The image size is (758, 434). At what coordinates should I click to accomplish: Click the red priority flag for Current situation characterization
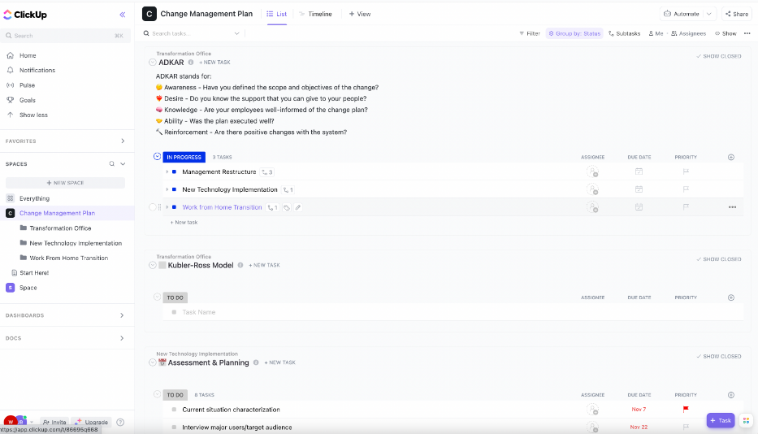(686, 410)
